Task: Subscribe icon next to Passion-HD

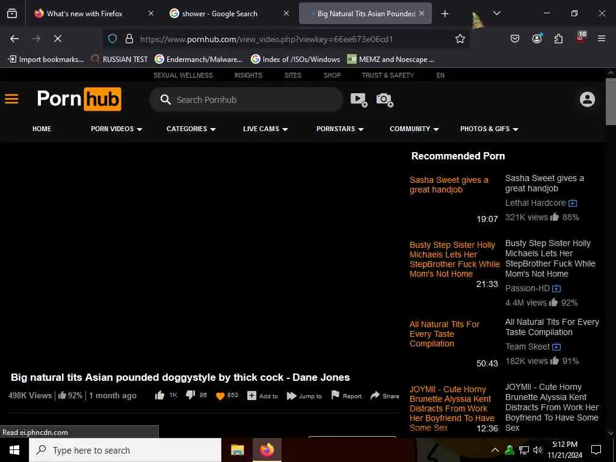Action: coord(556,288)
